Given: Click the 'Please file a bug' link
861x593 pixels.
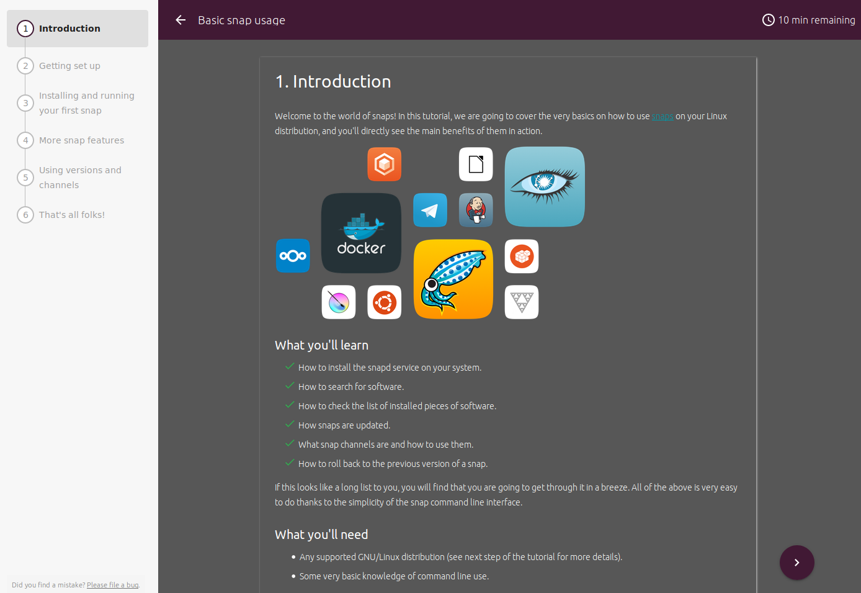Looking at the screenshot, I should point(112,584).
